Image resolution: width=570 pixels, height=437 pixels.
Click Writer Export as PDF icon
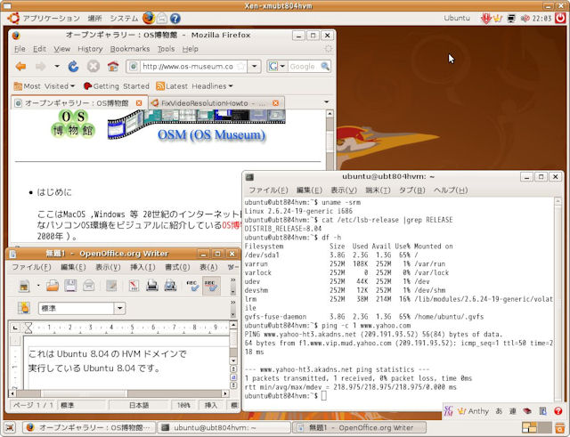click(x=134, y=286)
